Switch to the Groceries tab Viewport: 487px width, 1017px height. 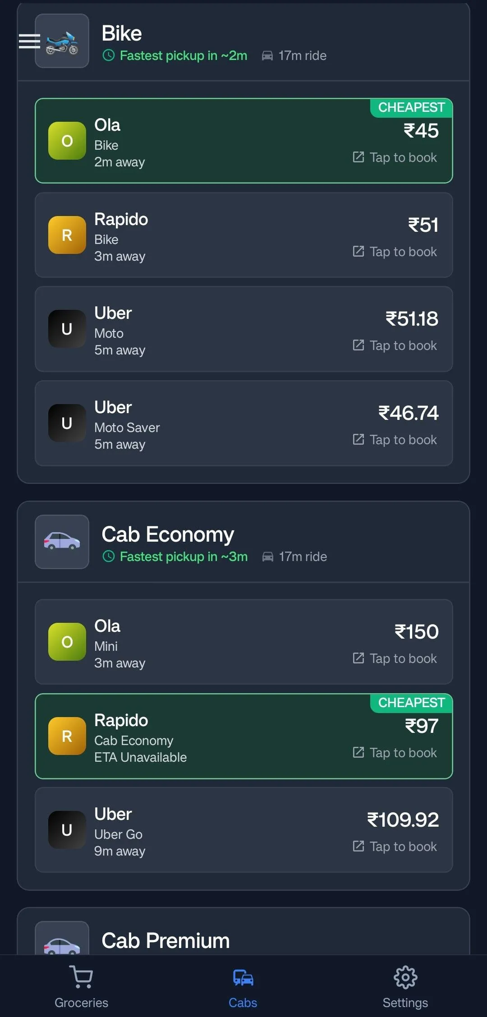click(x=82, y=986)
